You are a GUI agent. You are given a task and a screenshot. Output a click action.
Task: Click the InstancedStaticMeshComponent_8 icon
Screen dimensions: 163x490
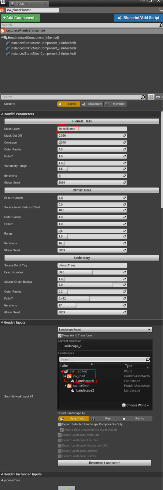click(x=8, y=48)
